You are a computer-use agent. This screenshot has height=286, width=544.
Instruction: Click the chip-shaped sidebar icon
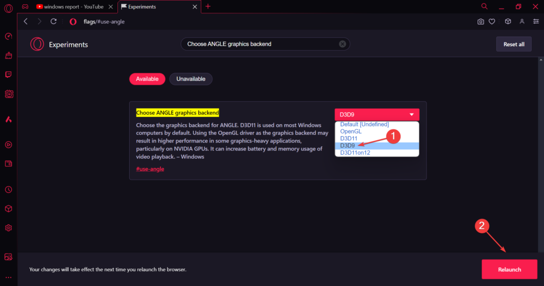(8, 94)
